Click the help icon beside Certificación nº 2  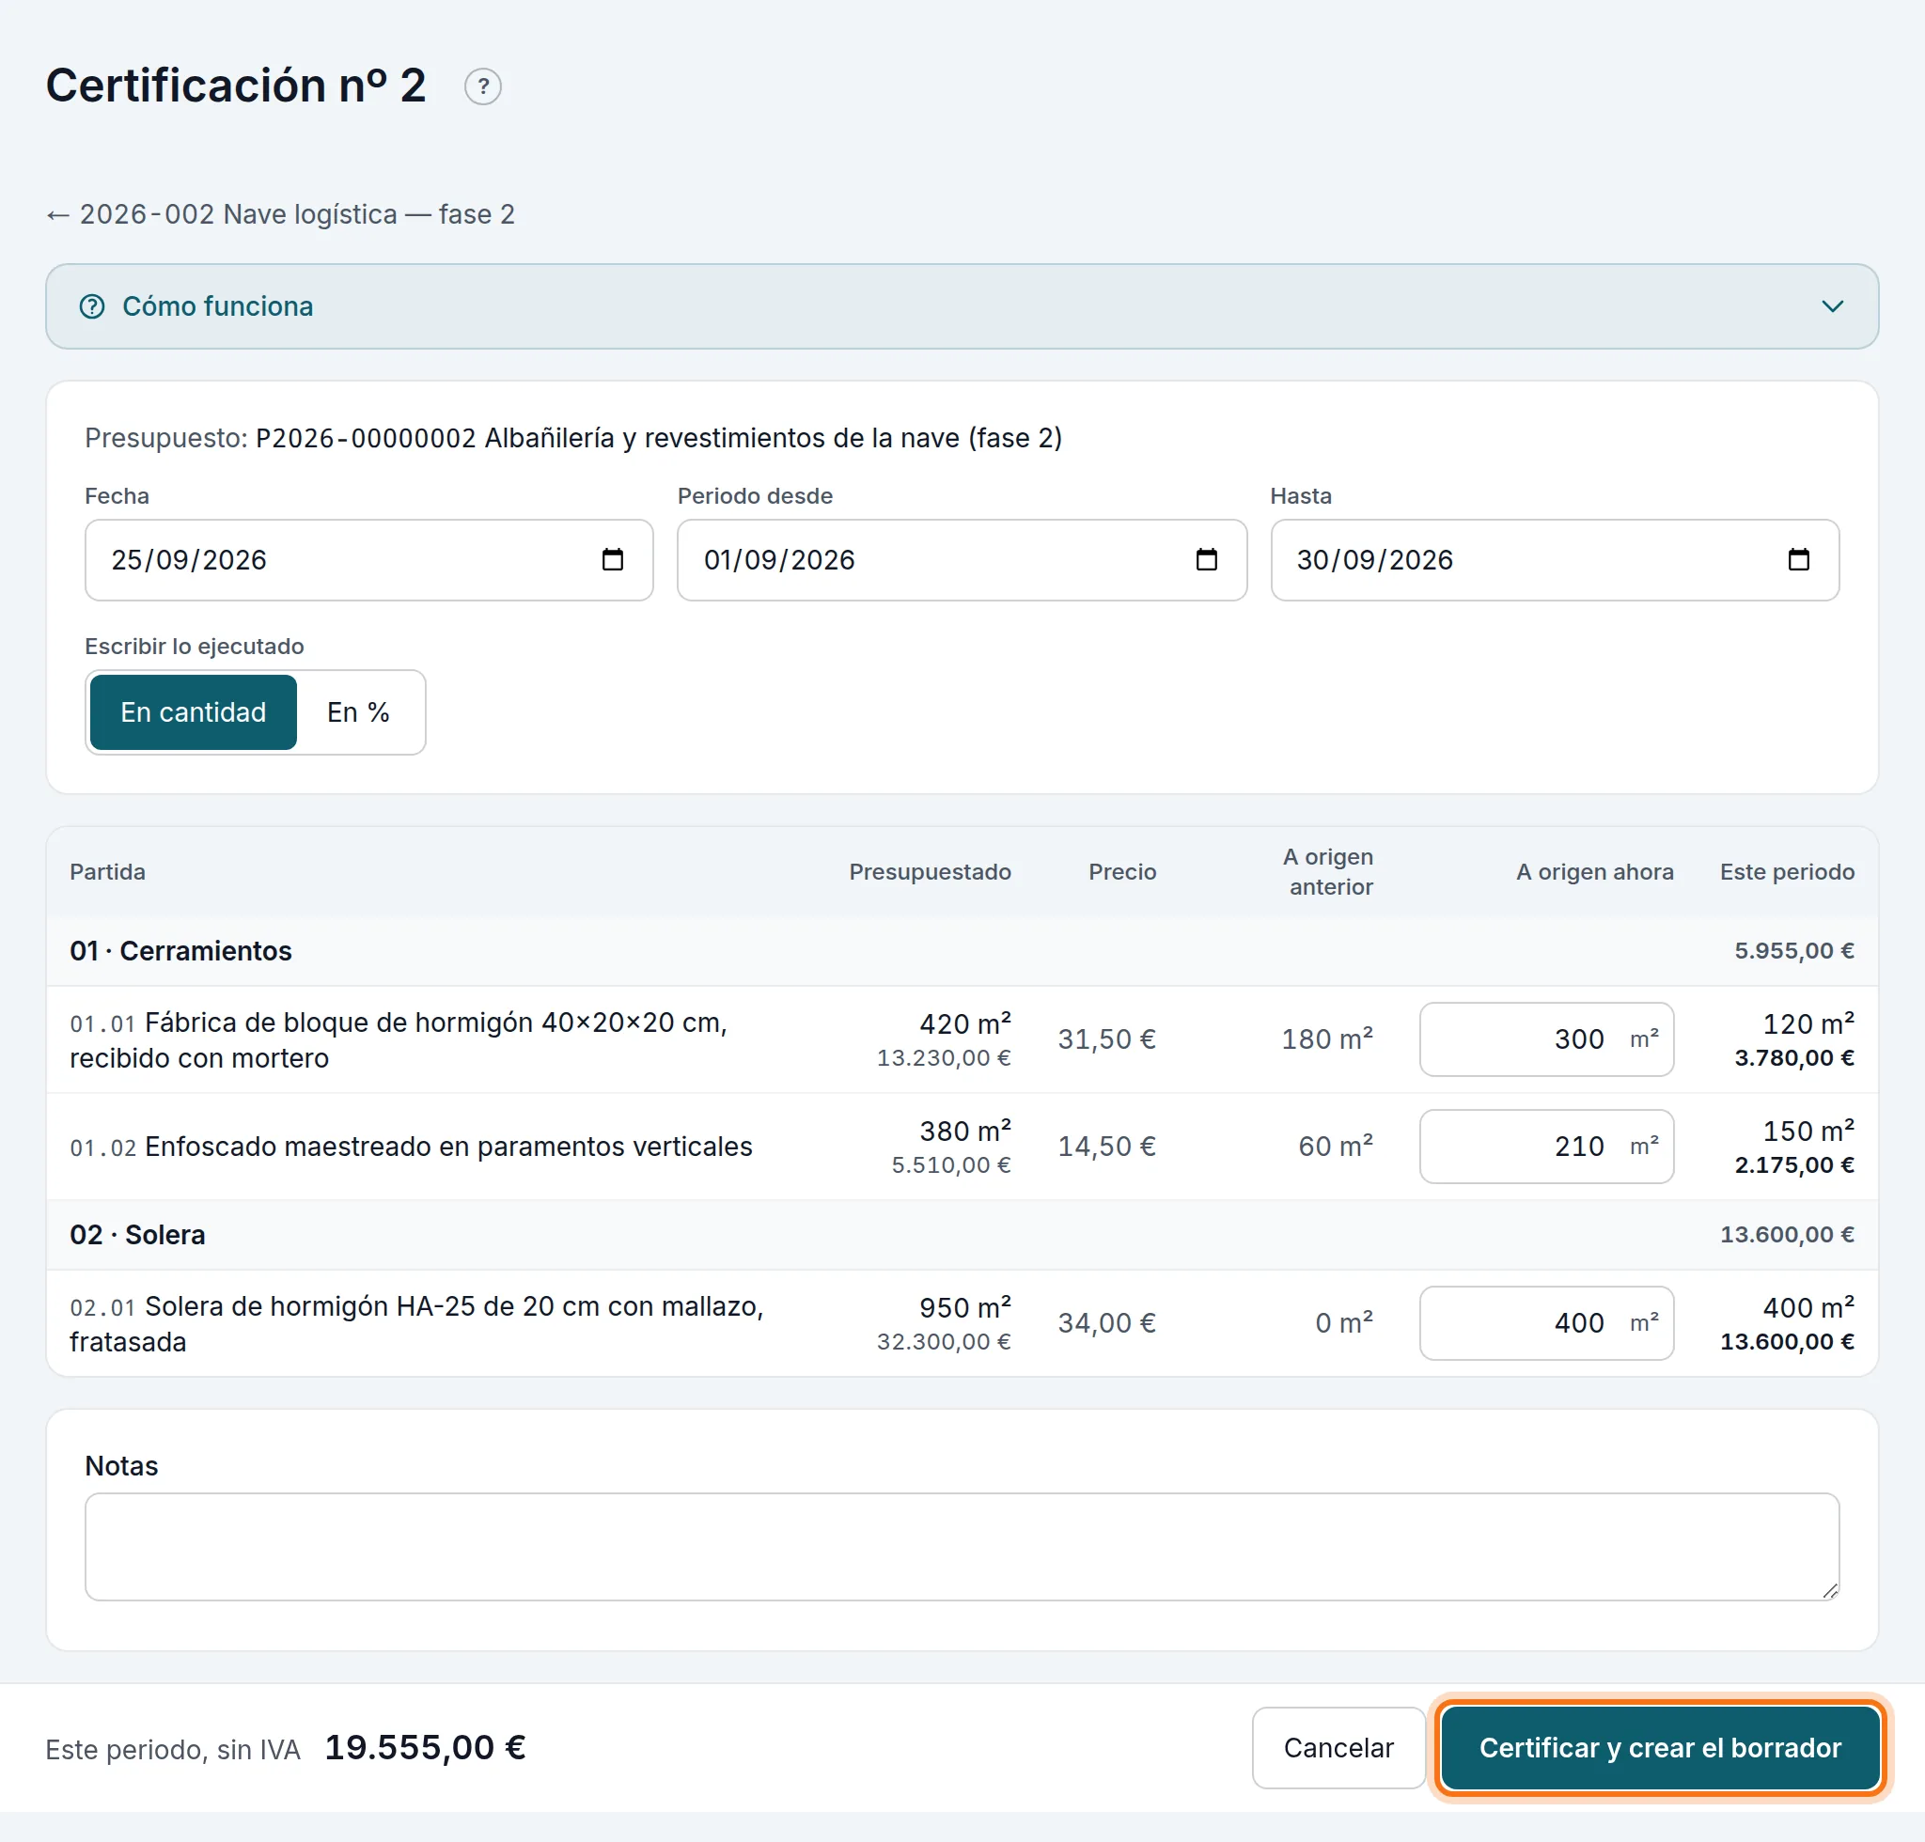point(482,86)
